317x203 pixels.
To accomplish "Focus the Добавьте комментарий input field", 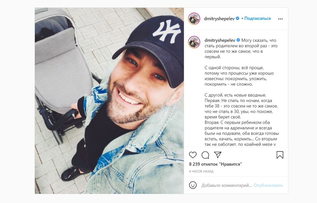I will tap(226, 185).
